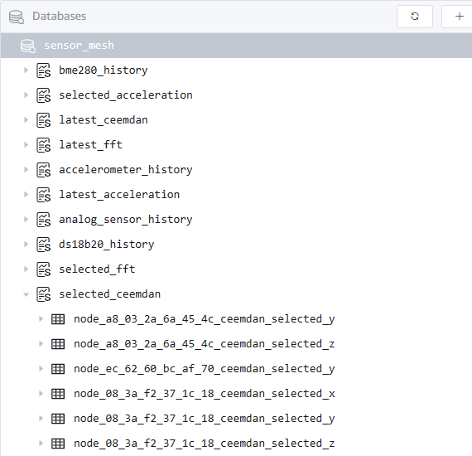The width and height of the screenshot is (472, 456).
Task: Click the Databases header icon
Action: coord(17,17)
